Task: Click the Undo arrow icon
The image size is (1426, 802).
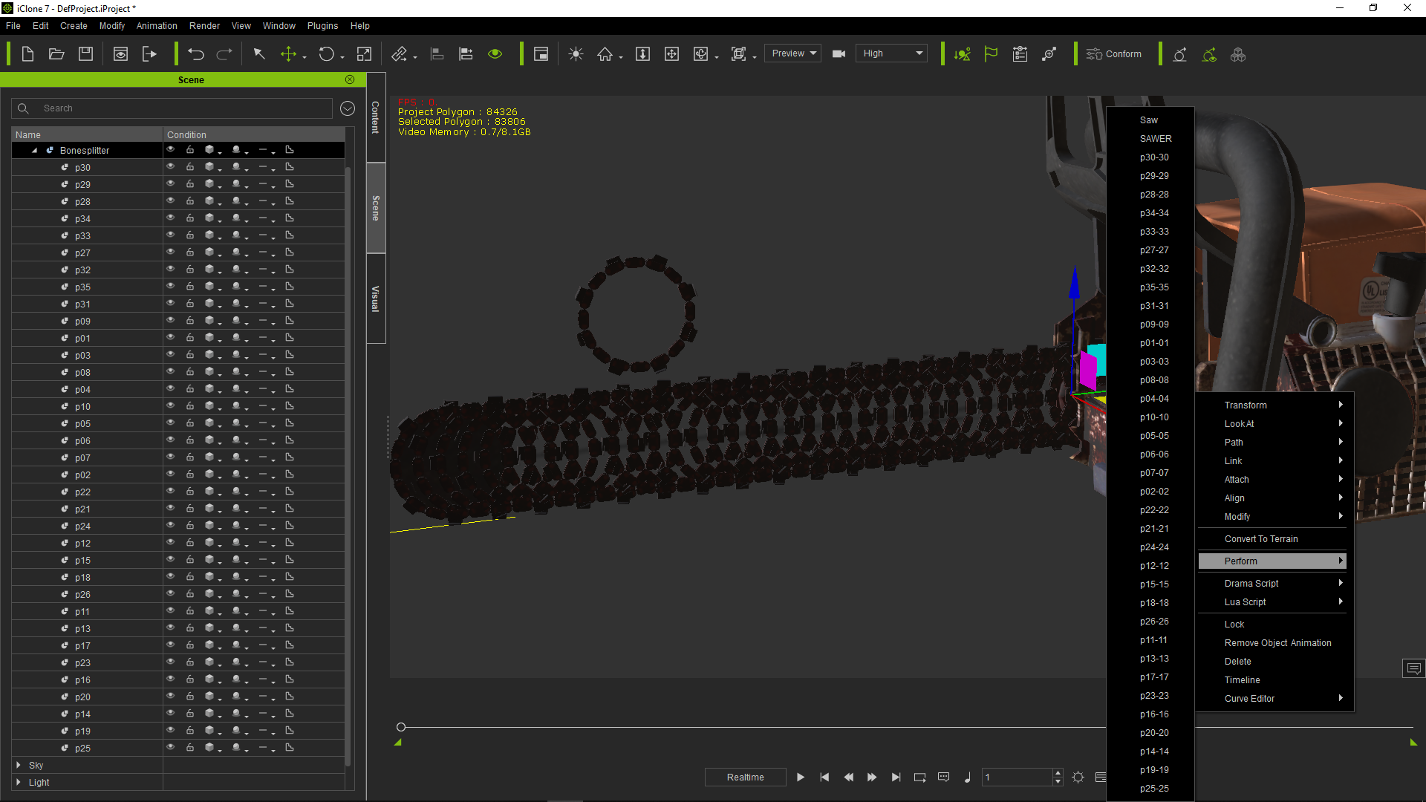Action: [196, 54]
